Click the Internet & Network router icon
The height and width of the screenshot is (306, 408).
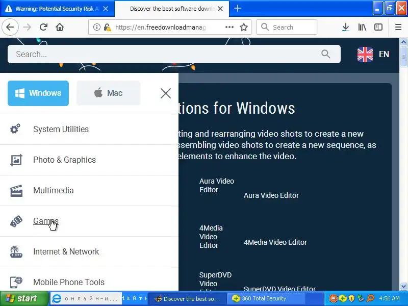click(x=16, y=252)
